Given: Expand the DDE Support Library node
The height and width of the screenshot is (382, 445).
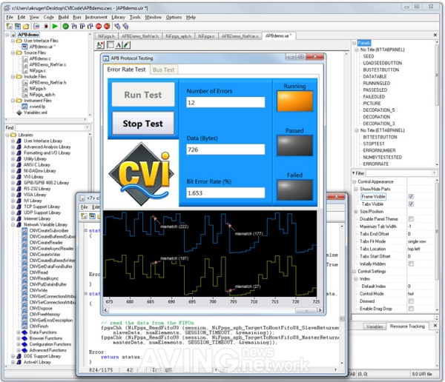Looking at the screenshot, I should point(13,356).
